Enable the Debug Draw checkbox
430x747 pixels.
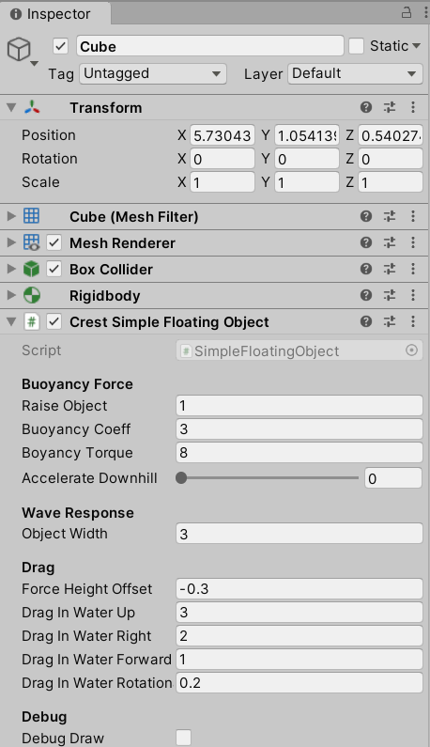183,738
